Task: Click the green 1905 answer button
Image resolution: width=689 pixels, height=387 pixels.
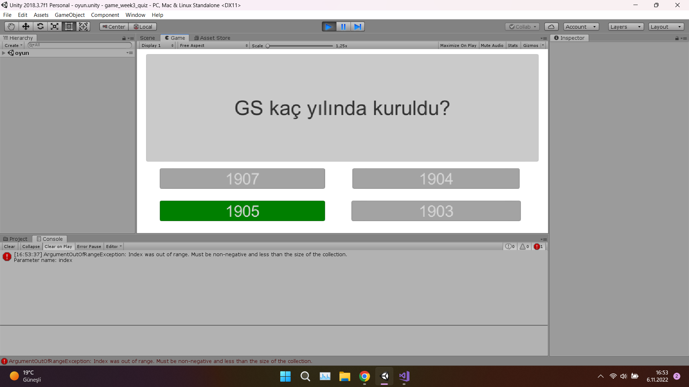Action: coord(242,211)
